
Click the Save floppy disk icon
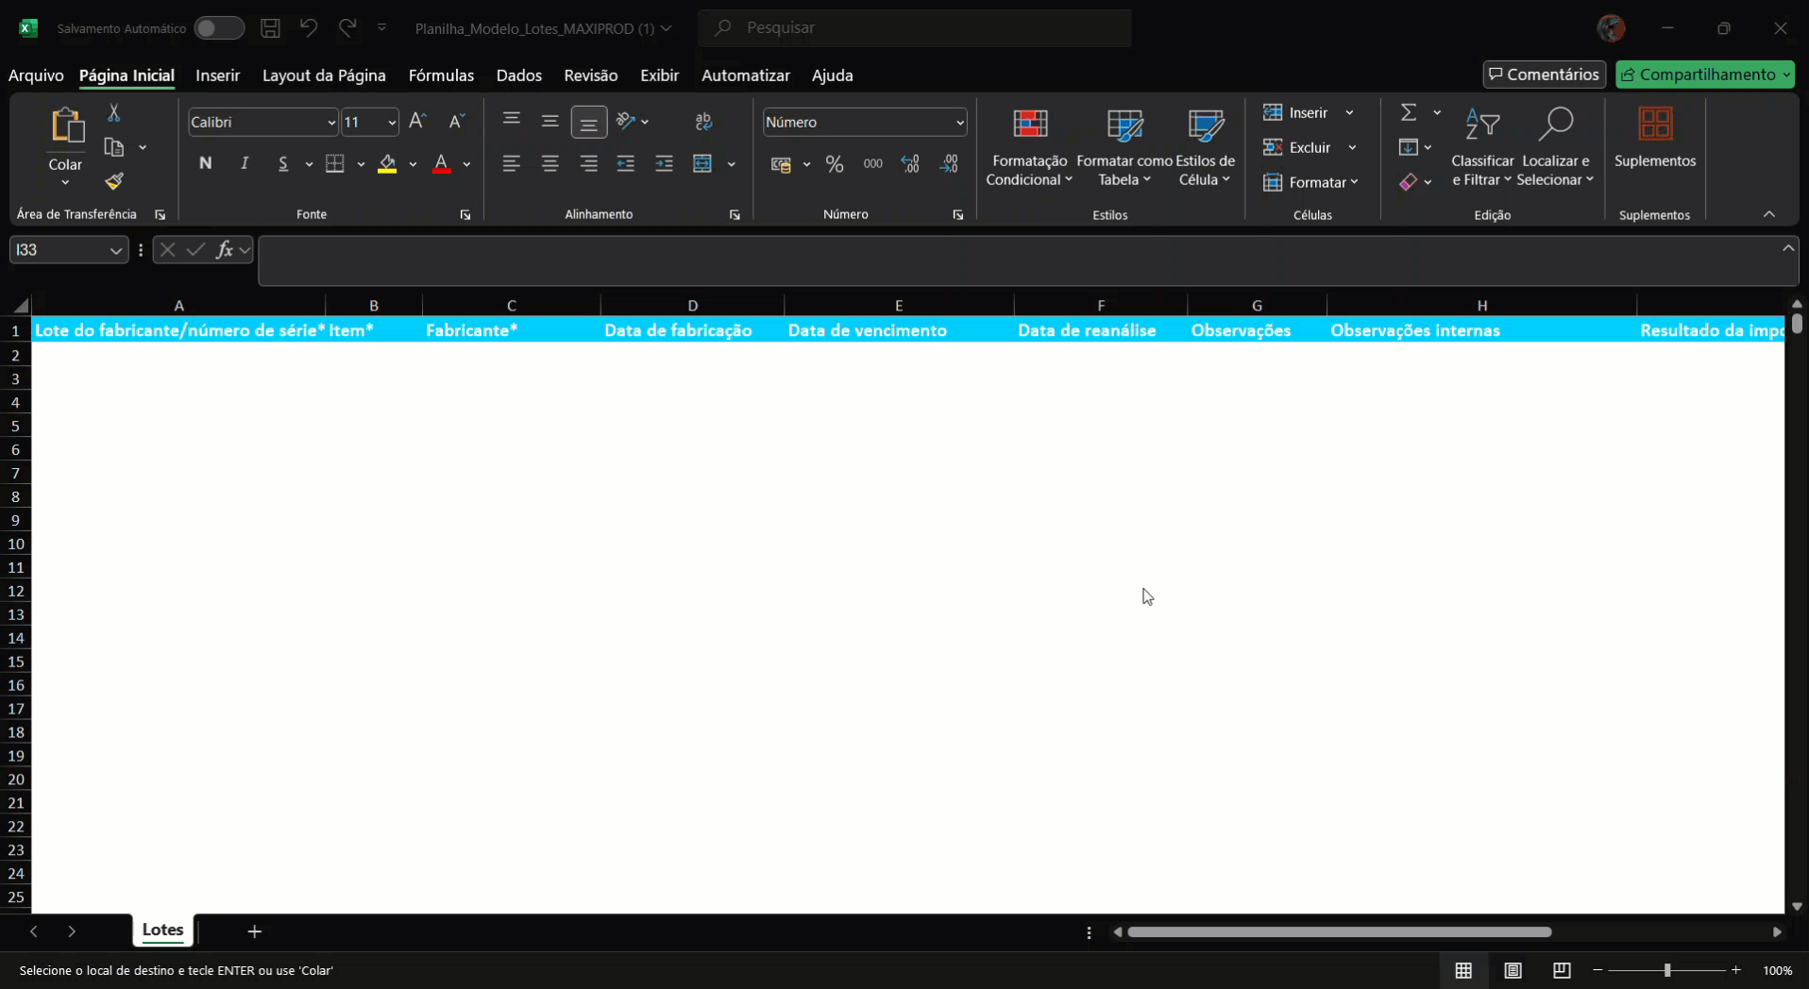pyautogui.click(x=271, y=28)
